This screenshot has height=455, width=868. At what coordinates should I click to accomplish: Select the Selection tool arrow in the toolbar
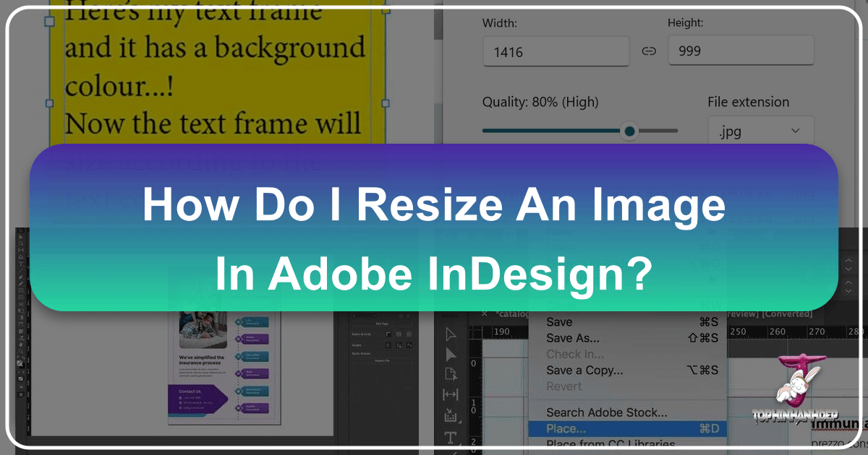(x=451, y=334)
